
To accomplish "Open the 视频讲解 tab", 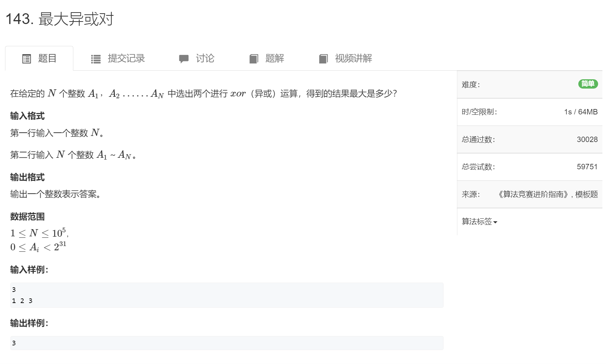I will (x=346, y=58).
